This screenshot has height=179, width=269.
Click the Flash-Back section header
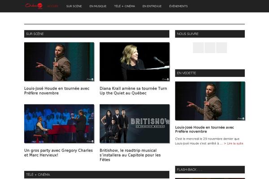click(x=210, y=170)
